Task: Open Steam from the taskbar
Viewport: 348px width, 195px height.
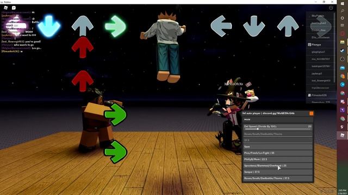Action: [343, 50]
